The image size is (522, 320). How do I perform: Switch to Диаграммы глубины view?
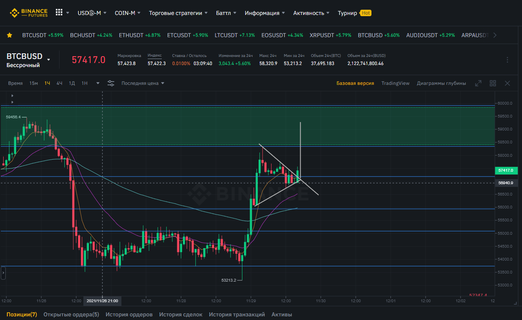click(441, 83)
